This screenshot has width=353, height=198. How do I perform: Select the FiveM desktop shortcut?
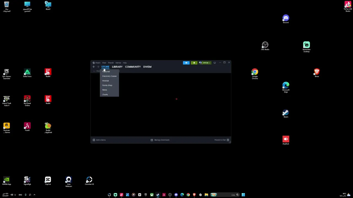(27, 127)
